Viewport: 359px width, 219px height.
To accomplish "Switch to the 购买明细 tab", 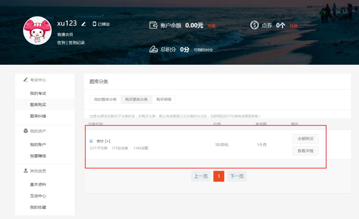I will (164, 99).
